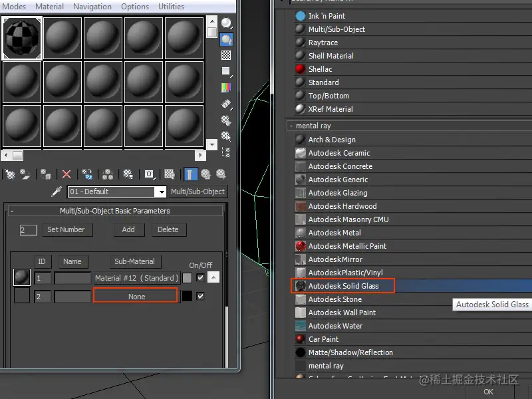Screen dimensions: 532x399
Task: Click Assign Material to Selection icon
Action: coord(45,174)
